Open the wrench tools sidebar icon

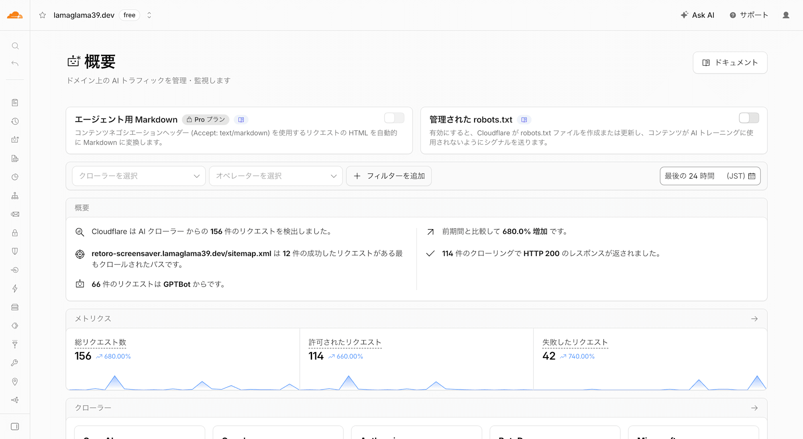tap(15, 363)
